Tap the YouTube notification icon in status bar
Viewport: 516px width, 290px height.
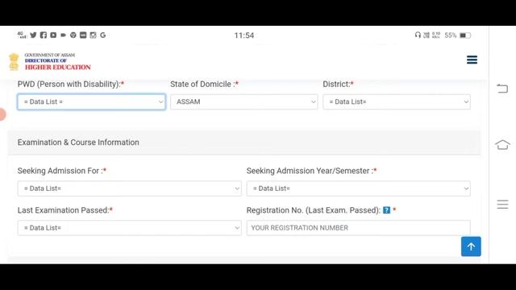(53, 35)
